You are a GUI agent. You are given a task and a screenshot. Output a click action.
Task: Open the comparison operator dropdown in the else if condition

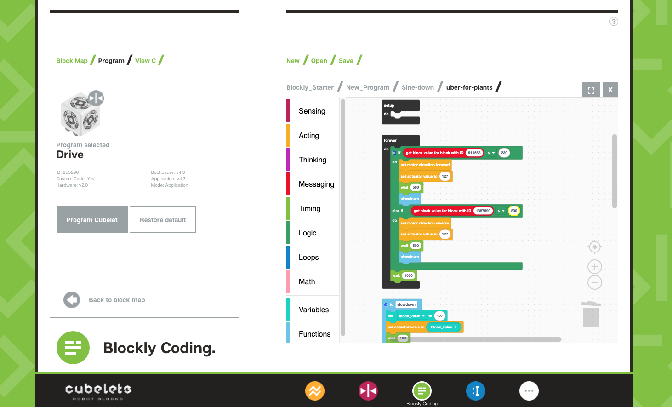(501, 211)
